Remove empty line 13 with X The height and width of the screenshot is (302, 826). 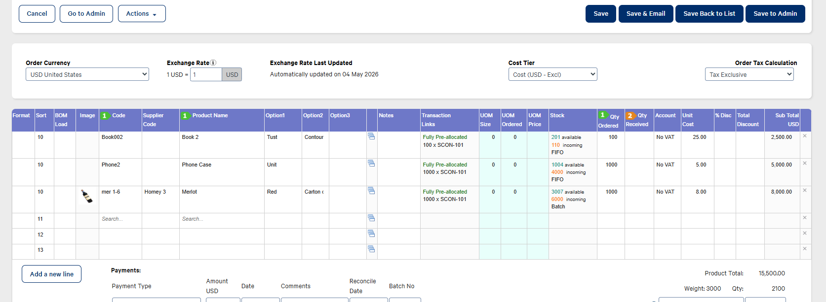tap(805, 249)
